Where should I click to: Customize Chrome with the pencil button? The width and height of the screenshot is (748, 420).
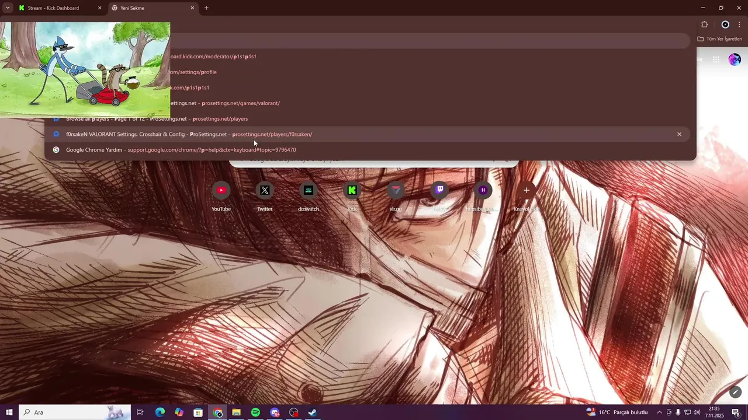click(736, 392)
